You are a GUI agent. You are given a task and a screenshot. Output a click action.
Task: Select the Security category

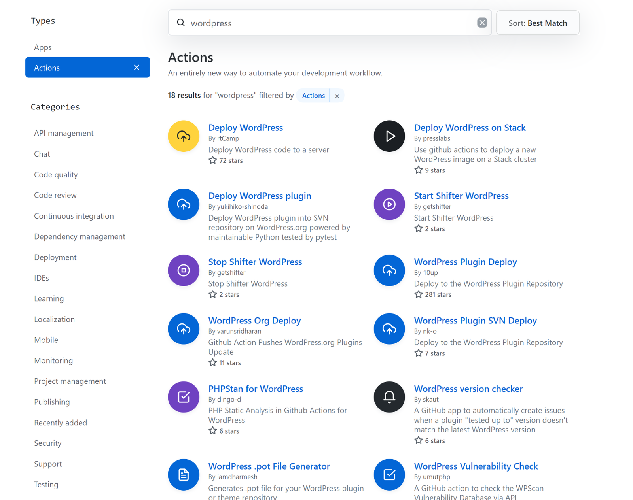click(x=47, y=443)
